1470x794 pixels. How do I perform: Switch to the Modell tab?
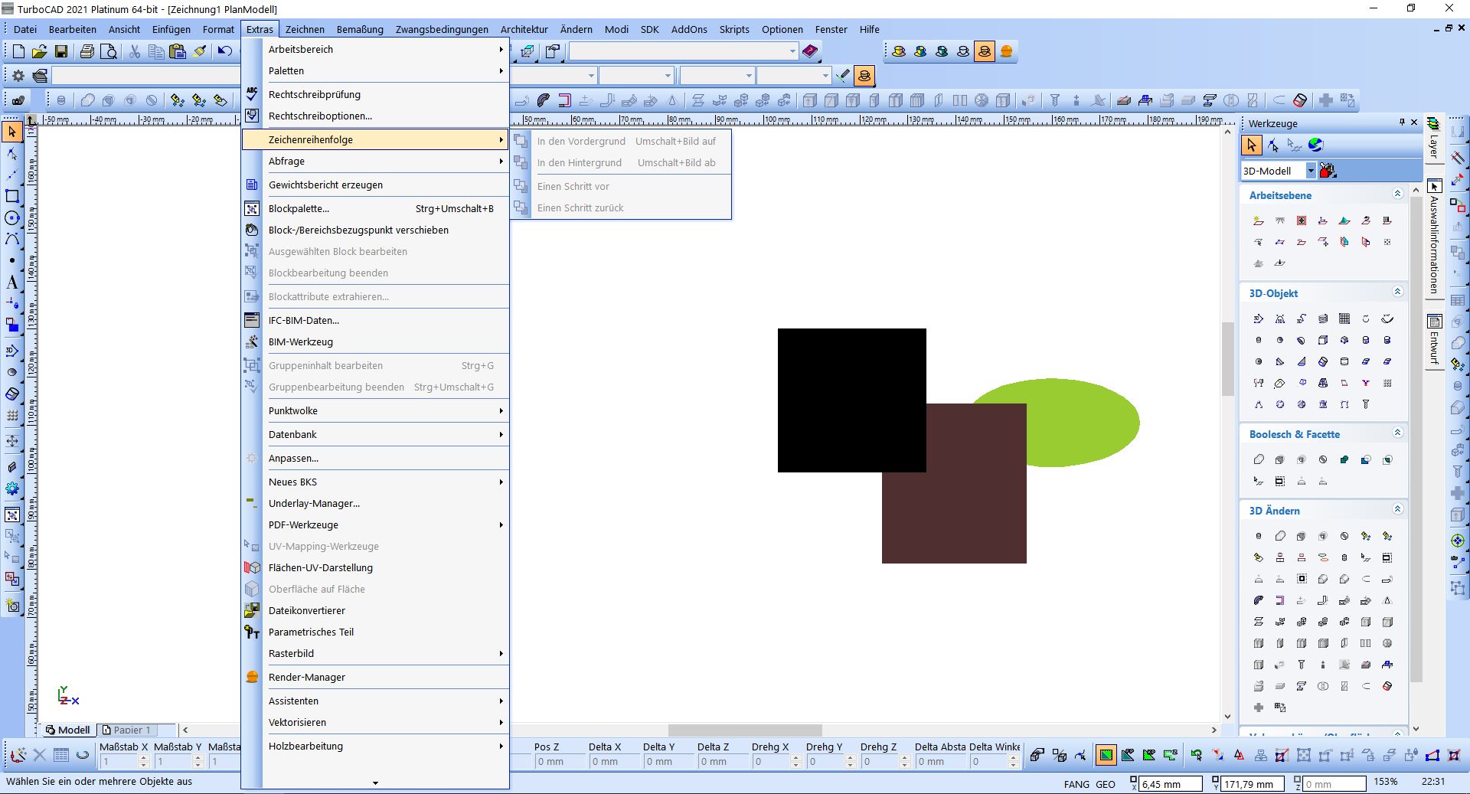click(68, 730)
